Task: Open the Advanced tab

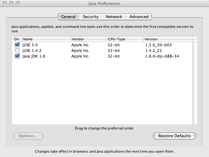Action: coord(139,17)
